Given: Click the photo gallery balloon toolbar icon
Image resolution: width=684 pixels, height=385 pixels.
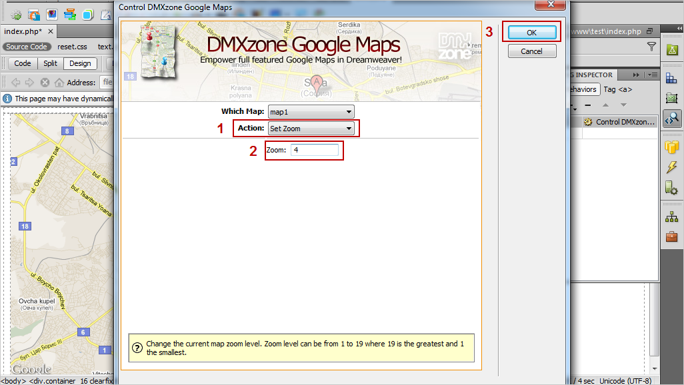Looking at the screenshot, I should [52, 15].
